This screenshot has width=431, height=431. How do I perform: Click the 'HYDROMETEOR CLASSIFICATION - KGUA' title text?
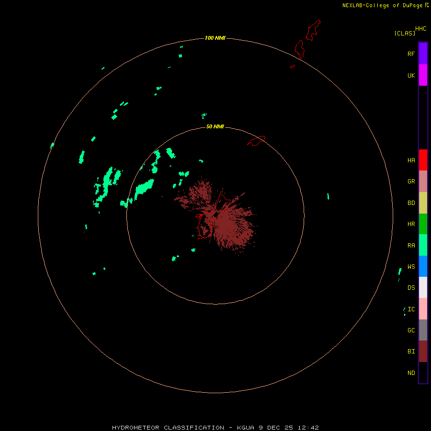(x=183, y=428)
